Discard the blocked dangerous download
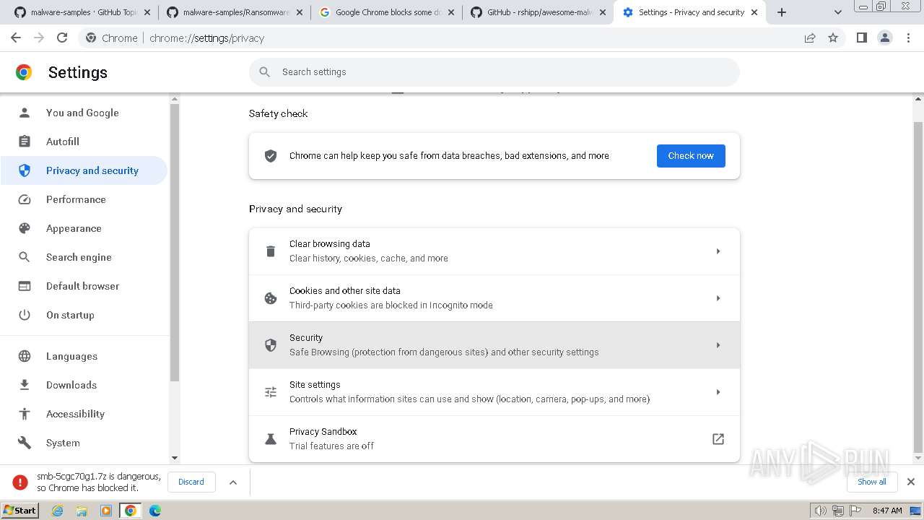The width and height of the screenshot is (924, 520). point(191,482)
